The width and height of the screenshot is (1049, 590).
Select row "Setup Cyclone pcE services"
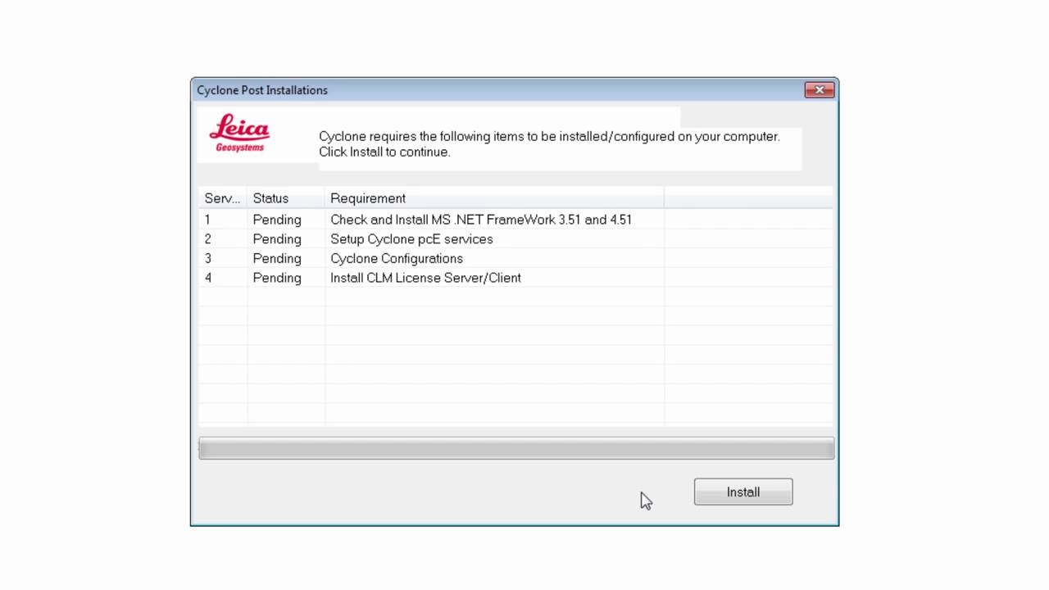(x=515, y=239)
